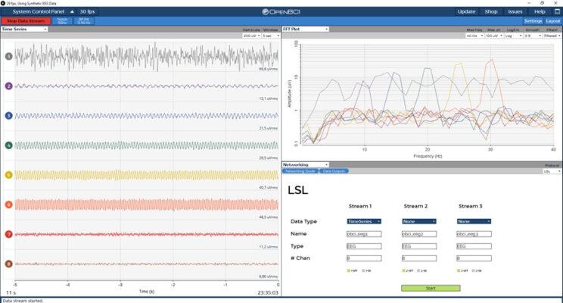Open Stream 2 Data Type None dropdown
This screenshot has width=563, height=303.
(419, 221)
